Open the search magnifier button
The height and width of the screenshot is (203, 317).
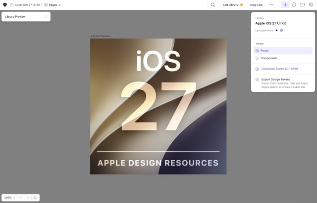[213, 5]
